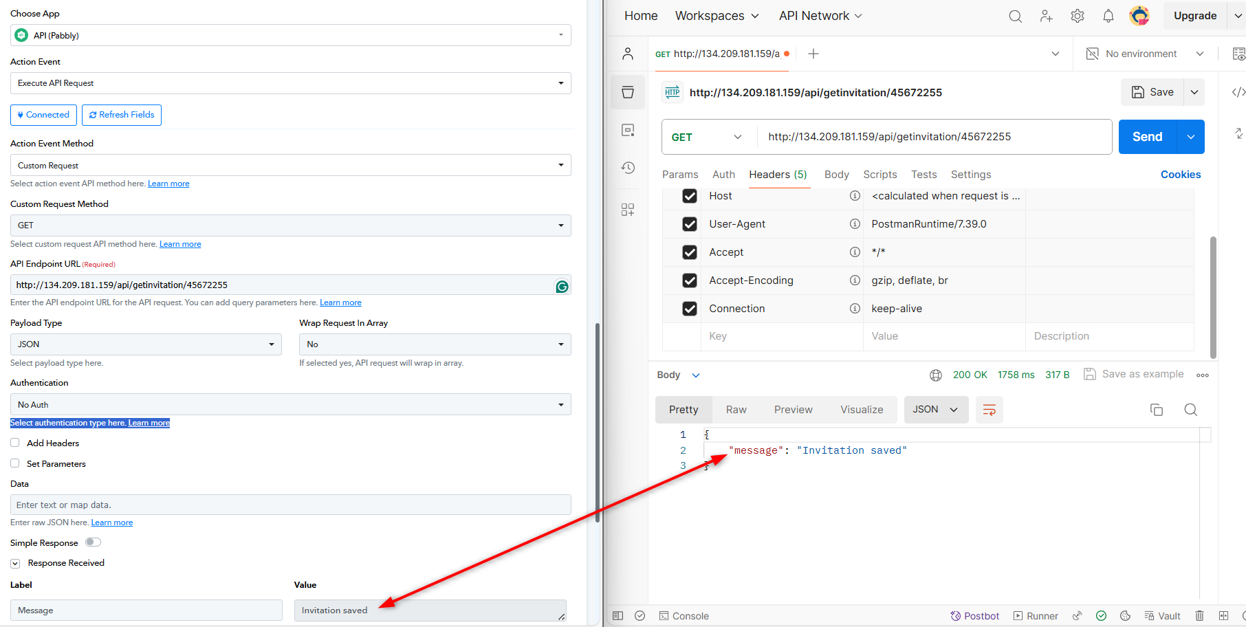Open the Authentication dropdown
This screenshot has width=1246, height=627.
(x=291, y=404)
